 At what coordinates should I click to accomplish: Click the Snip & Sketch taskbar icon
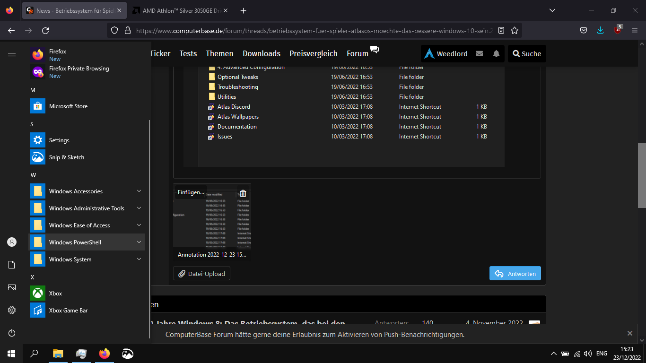tap(127, 354)
